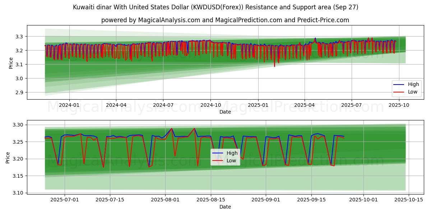The height and width of the screenshot is (215, 431).
Task: Click the Price axis label of bottom chart
Action: pyautogui.click(x=8, y=157)
